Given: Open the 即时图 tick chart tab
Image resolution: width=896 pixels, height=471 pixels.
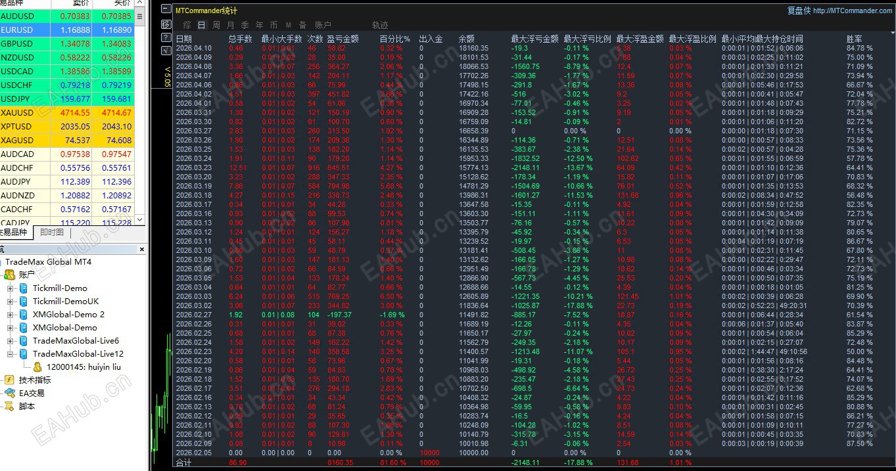Looking at the screenshot, I should (52, 233).
